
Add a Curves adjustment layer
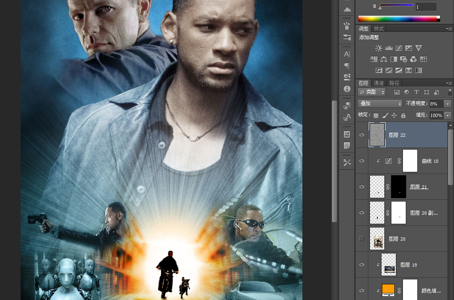click(x=399, y=48)
